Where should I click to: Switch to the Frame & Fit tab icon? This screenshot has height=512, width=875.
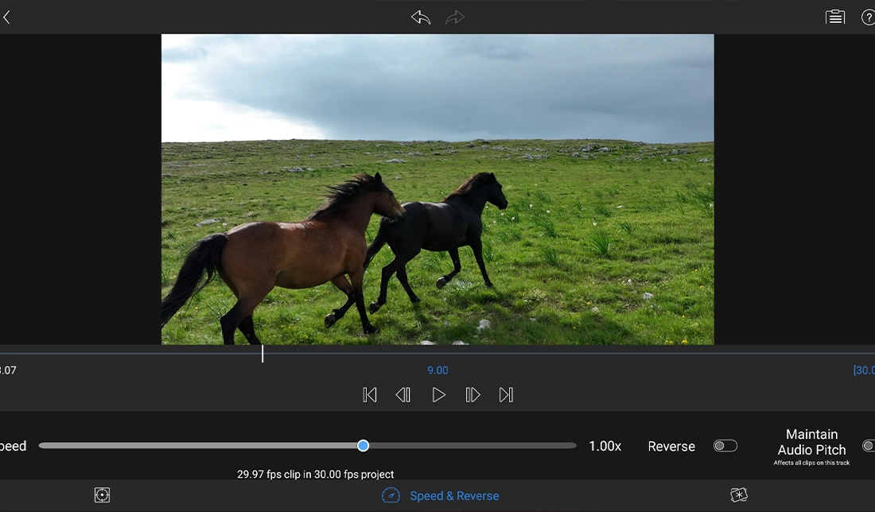pyautogui.click(x=102, y=495)
